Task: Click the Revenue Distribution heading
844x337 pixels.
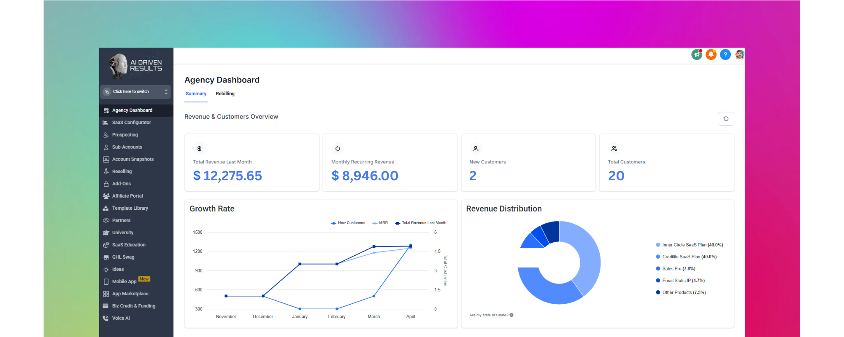Action: [504, 209]
